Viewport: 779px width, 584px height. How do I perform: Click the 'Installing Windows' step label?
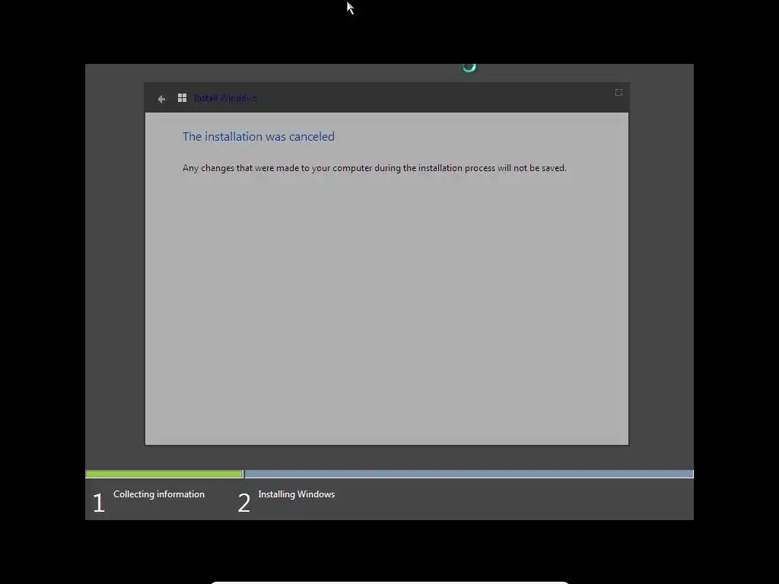297,494
